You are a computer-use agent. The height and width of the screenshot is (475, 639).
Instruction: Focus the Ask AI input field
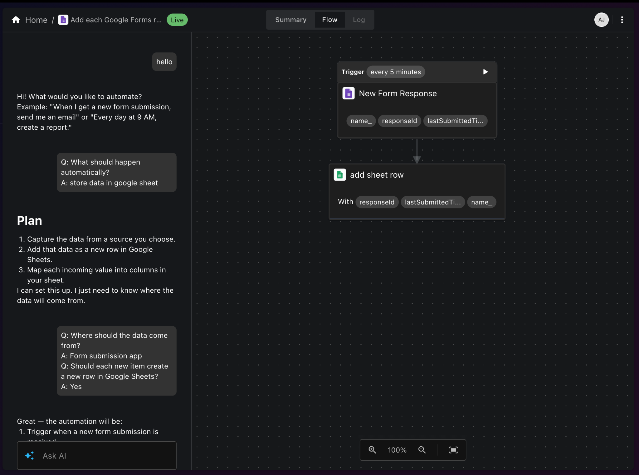[97, 456]
